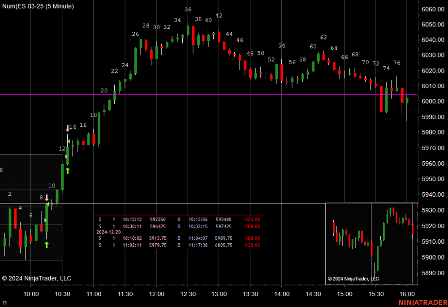Select the lowest green up arrow at 10:15
Image resolution: width=448 pixels, height=307 pixels.
[47, 245]
